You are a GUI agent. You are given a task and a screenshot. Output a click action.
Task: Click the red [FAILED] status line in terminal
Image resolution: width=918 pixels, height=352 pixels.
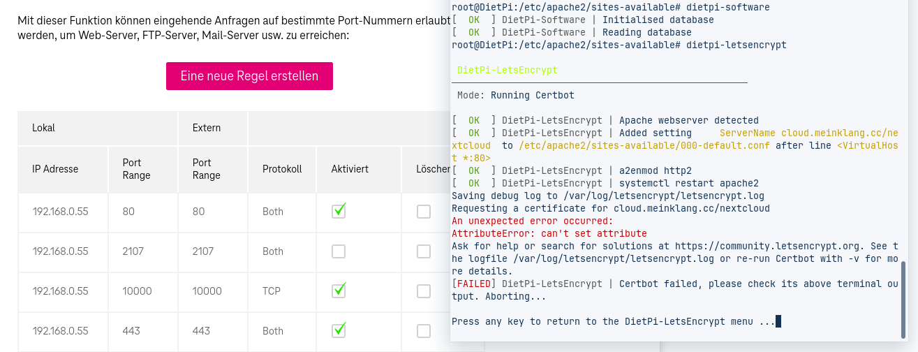[x=672, y=290]
